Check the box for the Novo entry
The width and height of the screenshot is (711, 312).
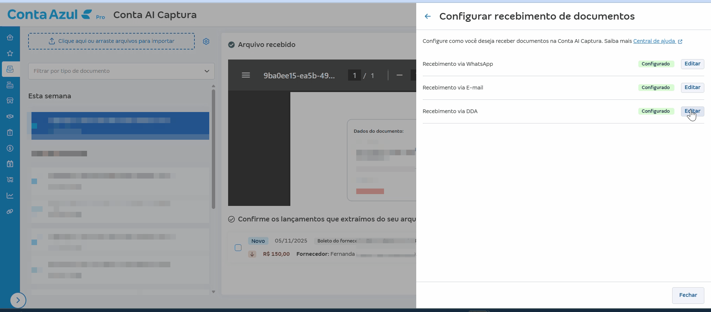pyautogui.click(x=238, y=248)
